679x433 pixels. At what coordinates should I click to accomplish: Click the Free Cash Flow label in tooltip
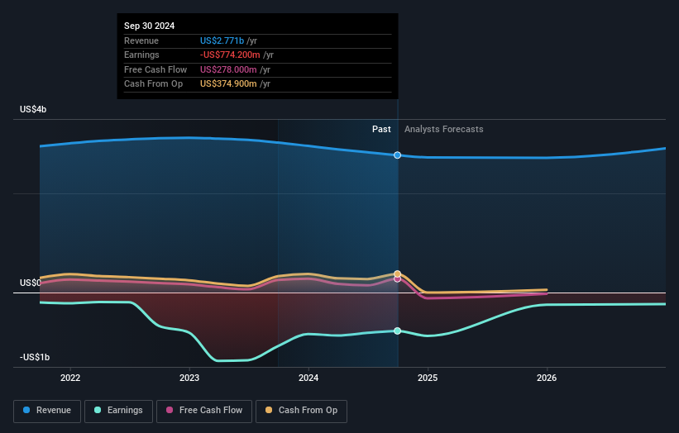pos(155,69)
